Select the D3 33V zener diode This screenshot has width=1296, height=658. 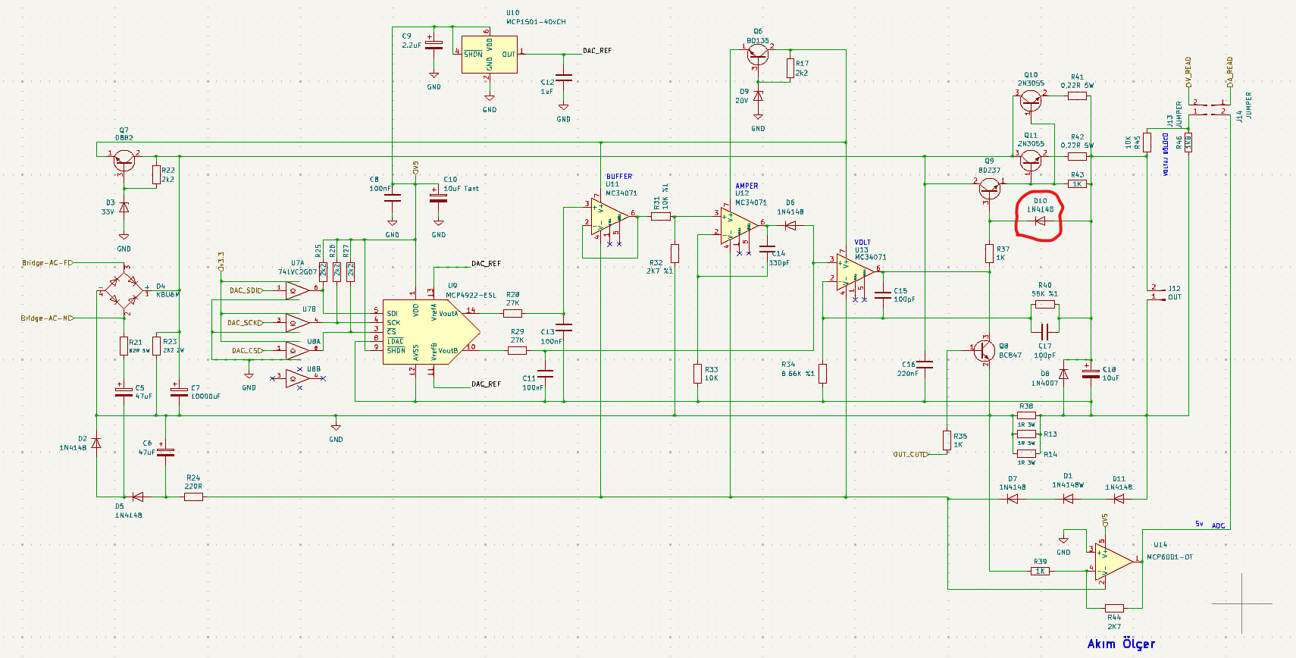[124, 207]
